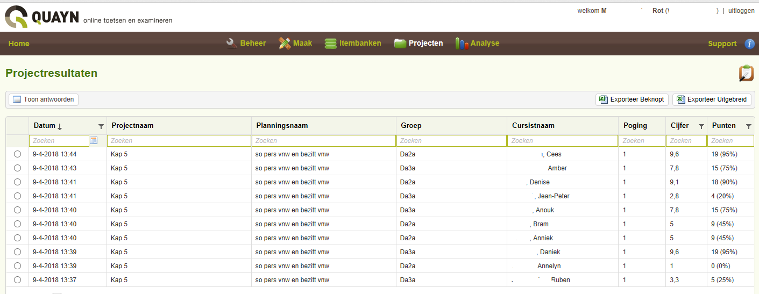Viewport: 759px width, 294px height.
Task: Click group Da3a in Amber's row
Action: click(x=408, y=168)
